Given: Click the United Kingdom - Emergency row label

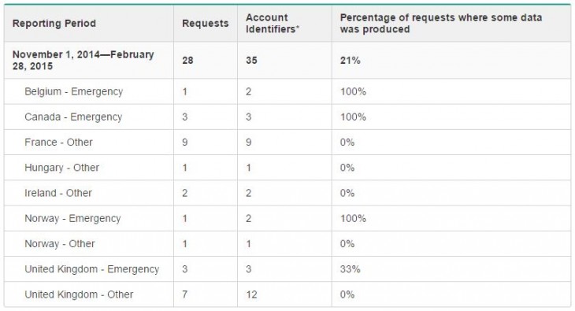Looking at the screenshot, I should pyautogui.click(x=92, y=269).
